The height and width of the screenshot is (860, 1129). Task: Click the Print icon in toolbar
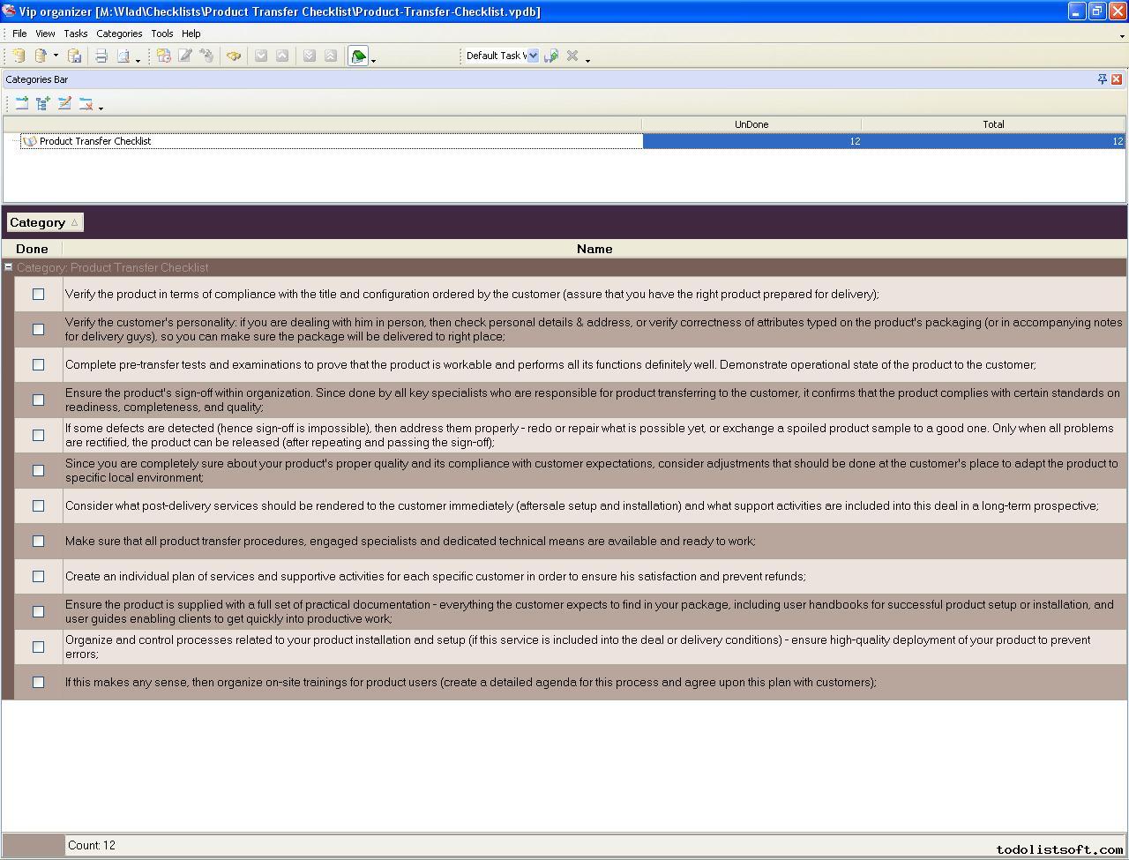pos(101,56)
